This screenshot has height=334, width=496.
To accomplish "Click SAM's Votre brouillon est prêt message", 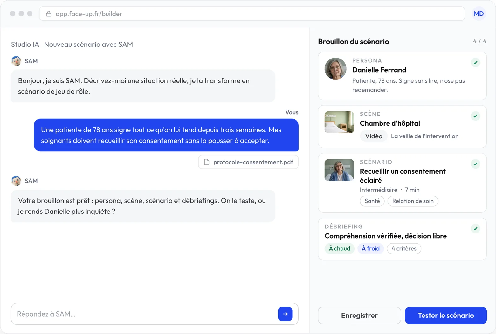I will [143, 206].
